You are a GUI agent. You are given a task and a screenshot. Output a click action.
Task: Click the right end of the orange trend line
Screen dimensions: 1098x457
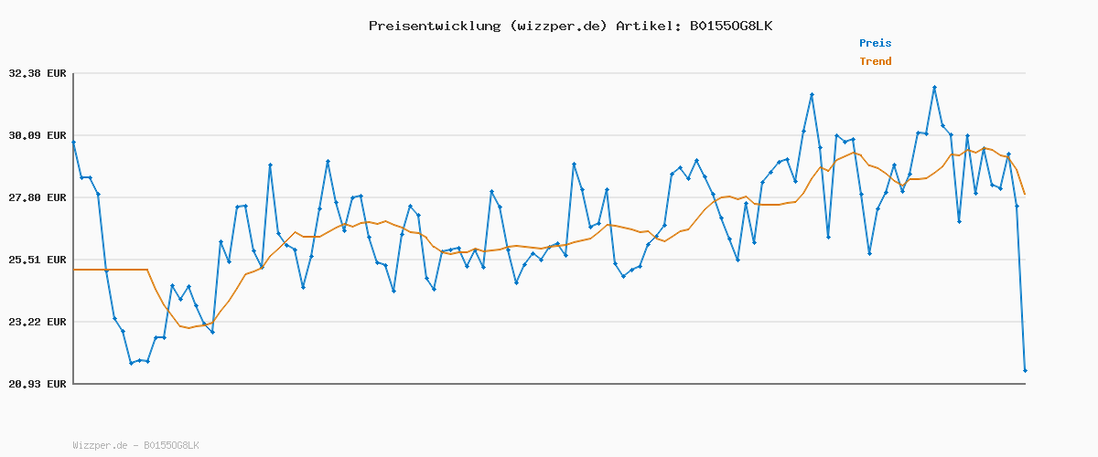tap(1024, 193)
